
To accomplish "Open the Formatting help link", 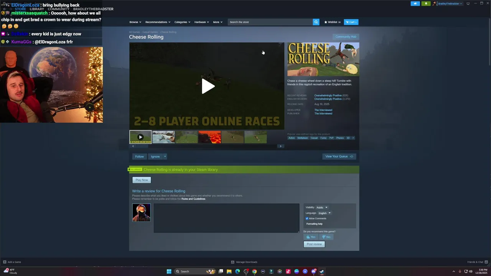I will 315,224.
